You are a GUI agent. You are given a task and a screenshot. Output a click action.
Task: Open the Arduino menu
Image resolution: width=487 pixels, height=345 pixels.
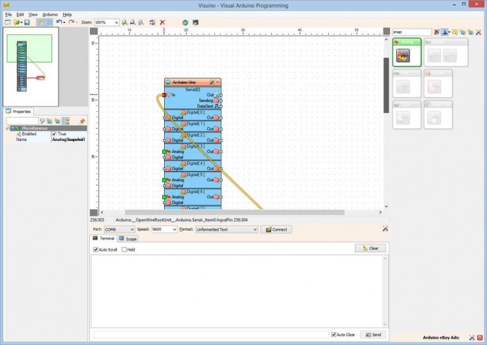pos(50,14)
